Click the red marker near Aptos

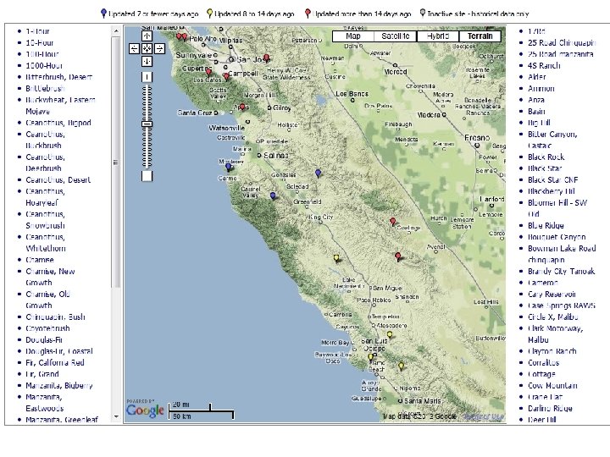tap(242, 107)
